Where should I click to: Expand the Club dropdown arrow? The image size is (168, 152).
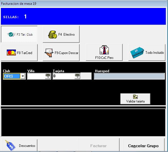[23, 76]
